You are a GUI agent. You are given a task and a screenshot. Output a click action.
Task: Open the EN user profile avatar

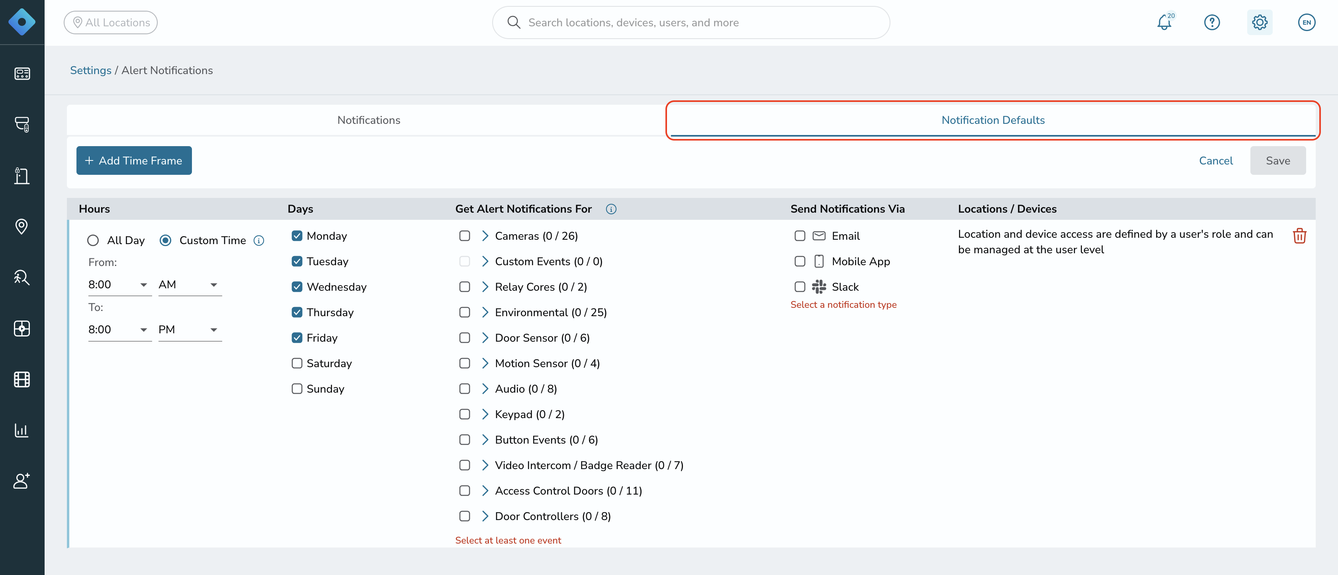(x=1307, y=22)
